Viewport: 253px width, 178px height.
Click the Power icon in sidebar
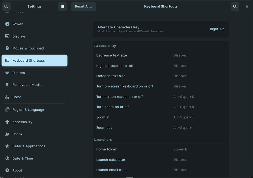[7, 24]
